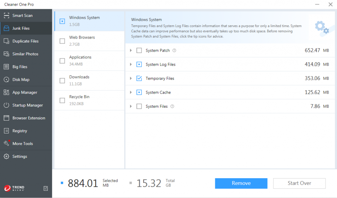Uncheck the Temporary Files checkbox
The width and height of the screenshot is (337, 198).
tap(139, 78)
